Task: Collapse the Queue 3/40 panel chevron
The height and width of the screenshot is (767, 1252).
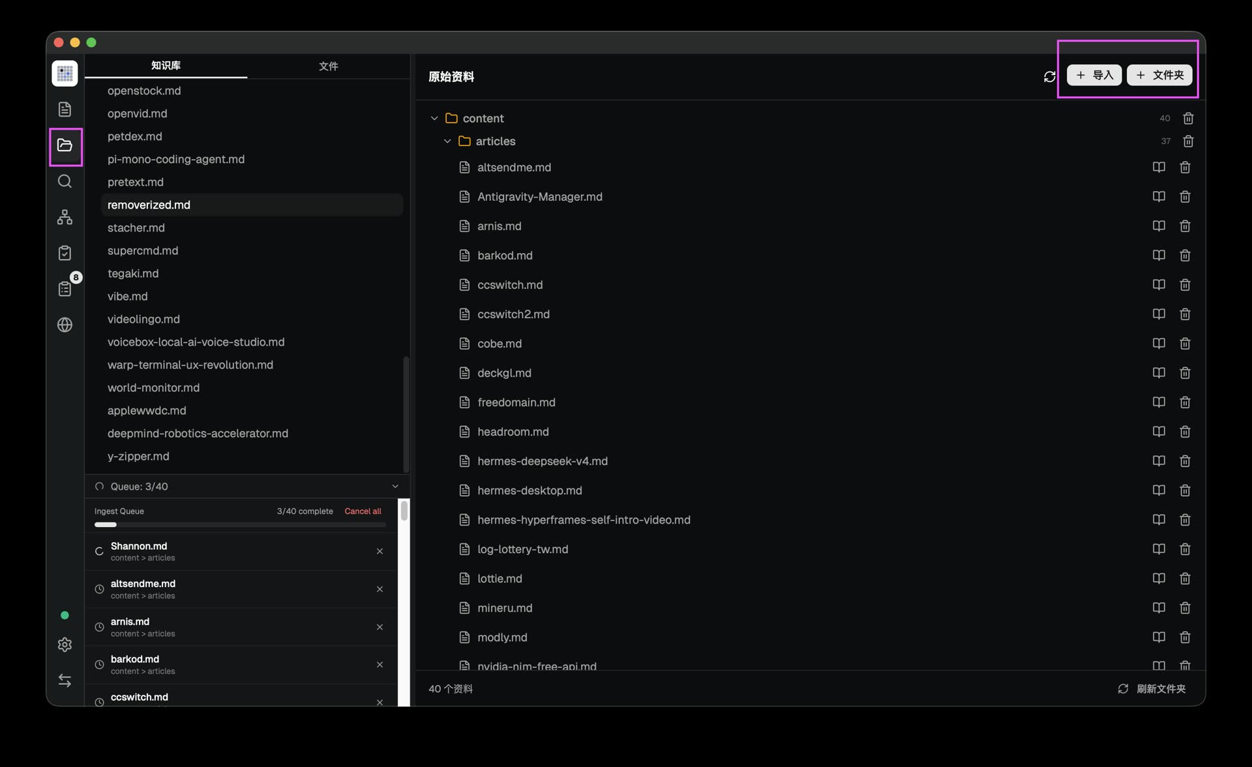Action: [x=395, y=486]
